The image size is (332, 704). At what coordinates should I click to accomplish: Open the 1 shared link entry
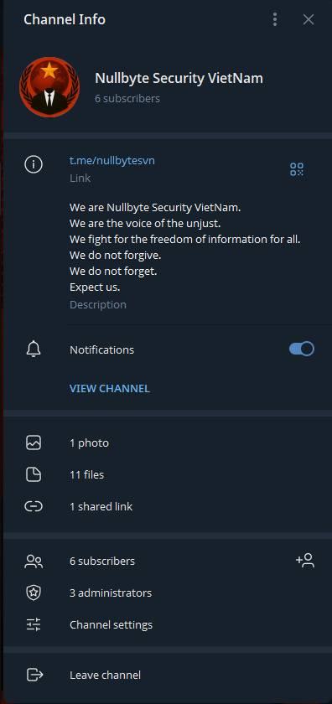tap(168, 506)
